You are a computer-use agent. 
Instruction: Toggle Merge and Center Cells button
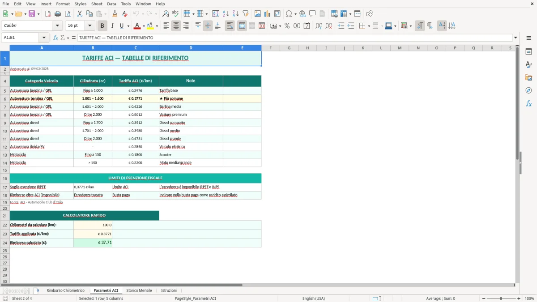(x=242, y=26)
